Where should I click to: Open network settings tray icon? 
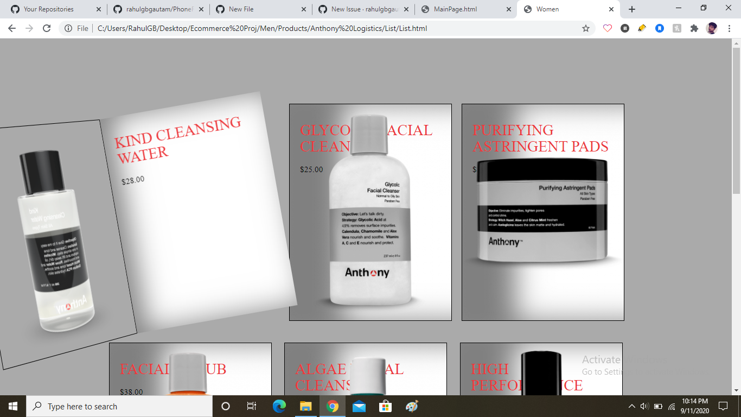(672, 406)
